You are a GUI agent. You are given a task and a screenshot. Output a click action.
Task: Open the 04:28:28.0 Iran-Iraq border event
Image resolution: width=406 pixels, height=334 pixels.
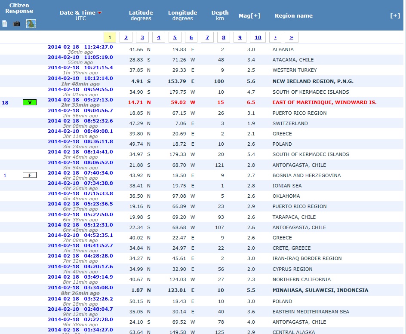coord(80,256)
